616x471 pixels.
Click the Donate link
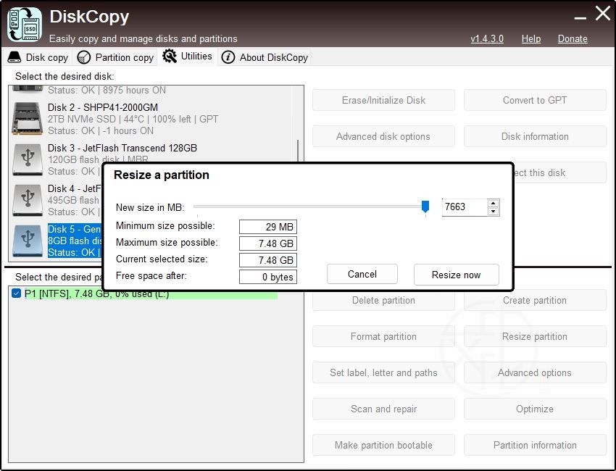click(573, 38)
